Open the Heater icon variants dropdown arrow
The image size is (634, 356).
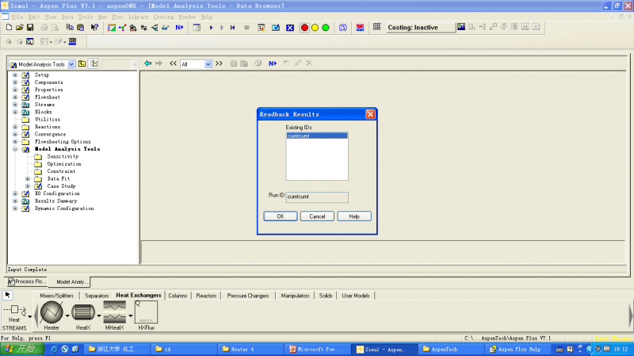[67, 316]
